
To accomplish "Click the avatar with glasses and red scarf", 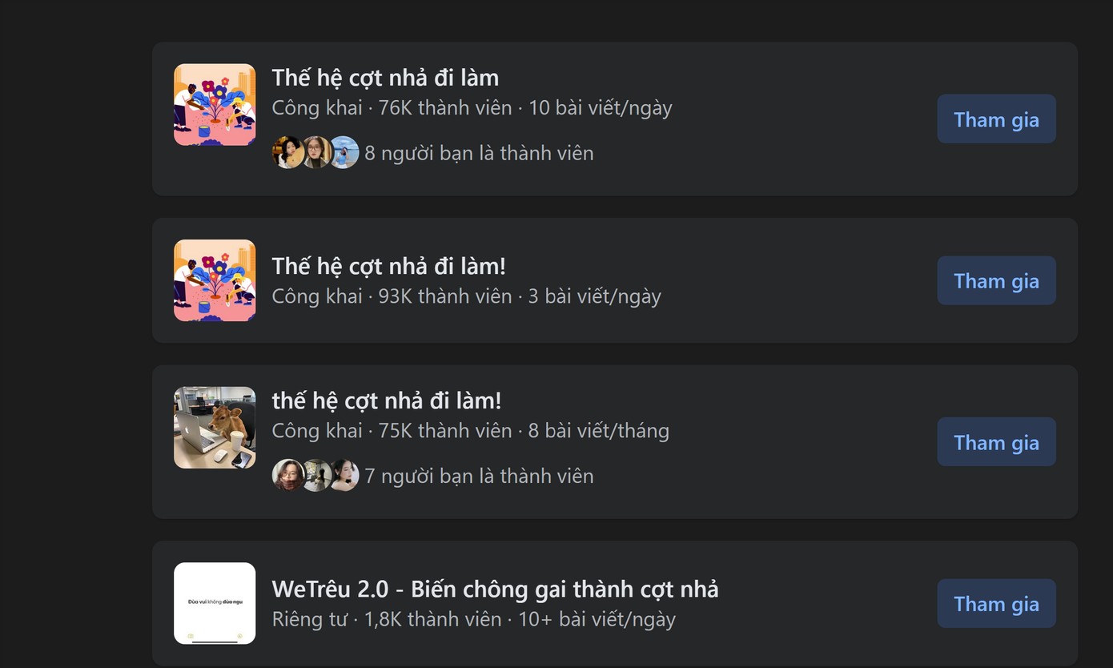I will click(287, 475).
